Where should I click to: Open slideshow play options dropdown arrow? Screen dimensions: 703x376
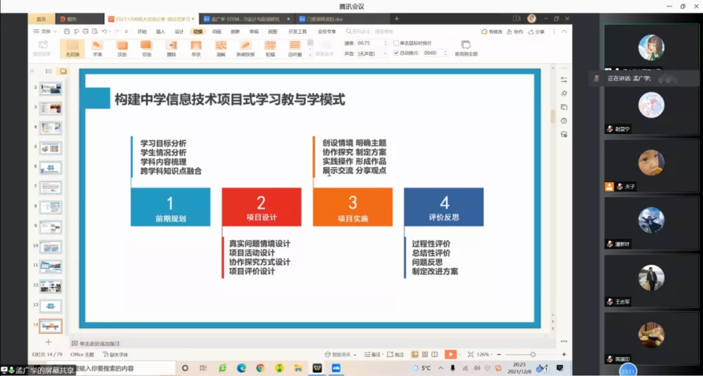point(460,354)
